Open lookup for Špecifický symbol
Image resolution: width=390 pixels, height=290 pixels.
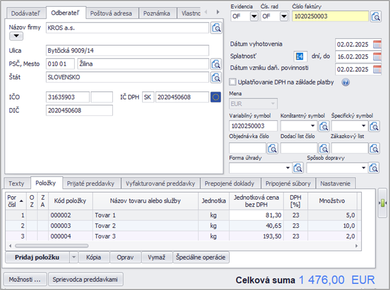click(x=374, y=126)
